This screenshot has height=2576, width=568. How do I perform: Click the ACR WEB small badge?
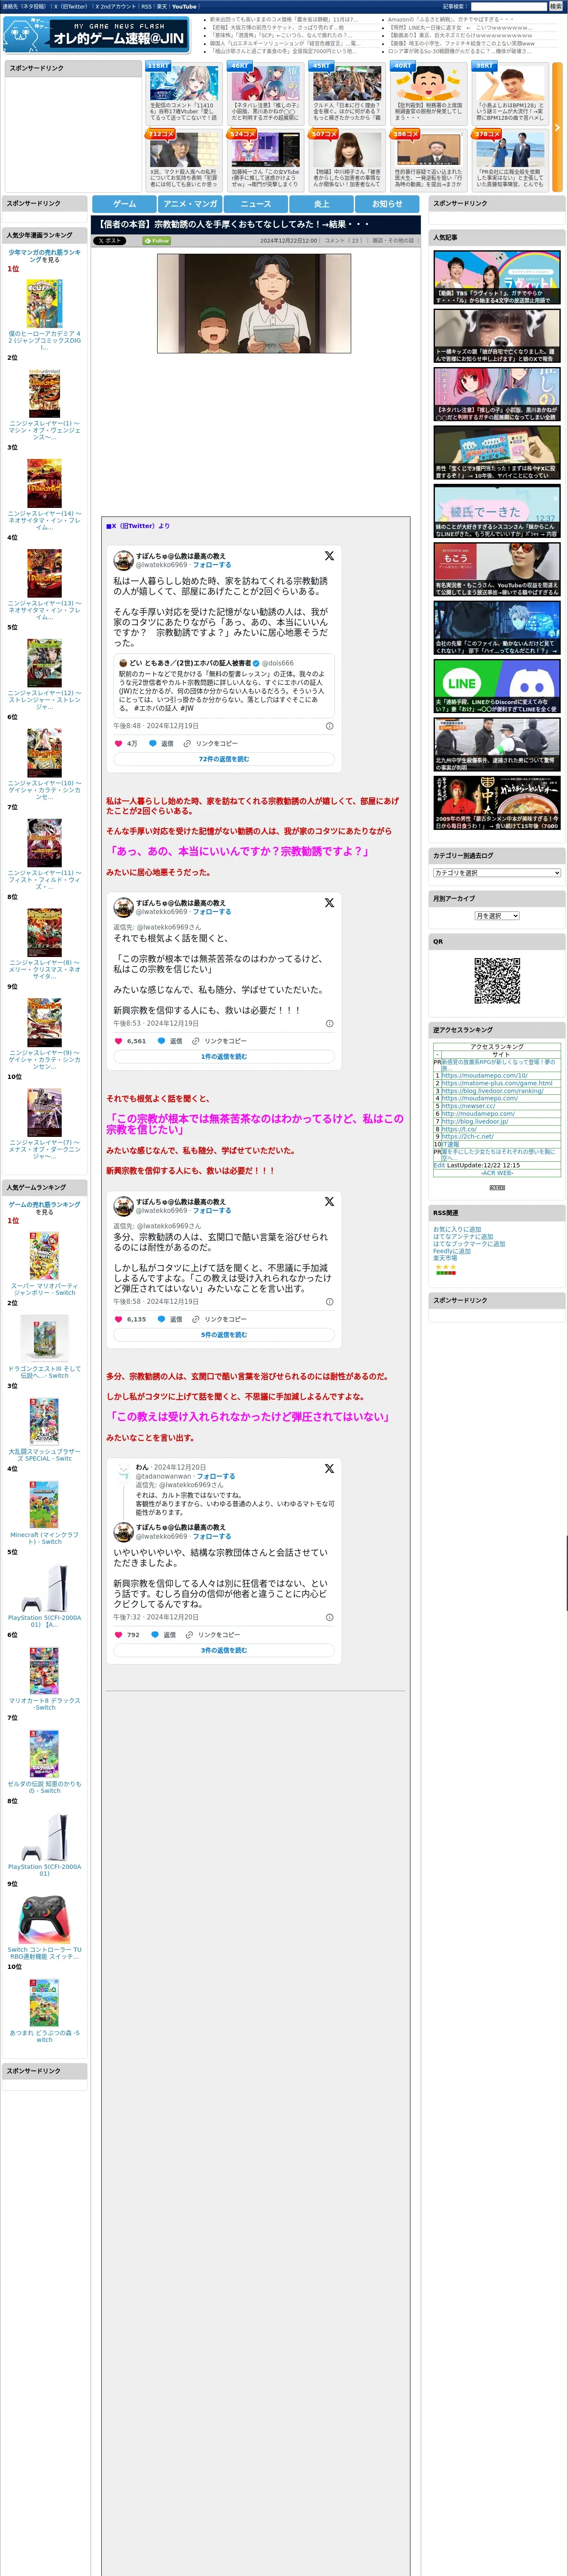497,1187
